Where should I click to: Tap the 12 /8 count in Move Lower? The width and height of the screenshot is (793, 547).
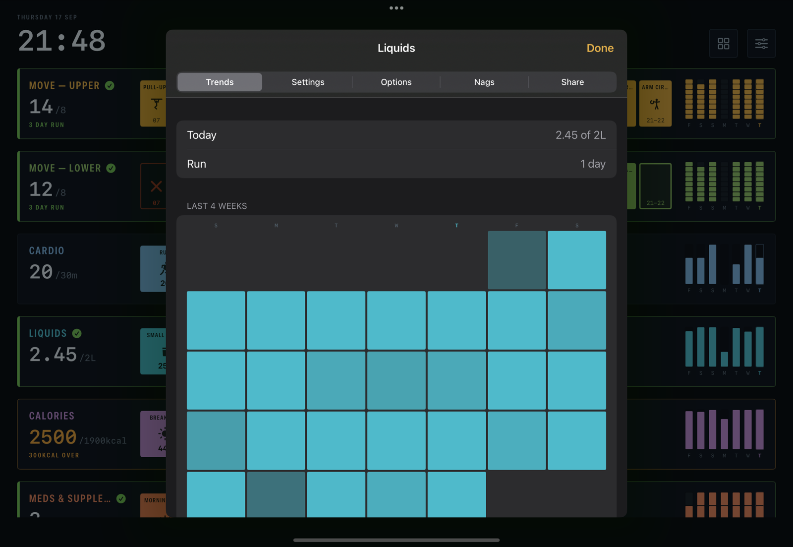tap(48, 189)
